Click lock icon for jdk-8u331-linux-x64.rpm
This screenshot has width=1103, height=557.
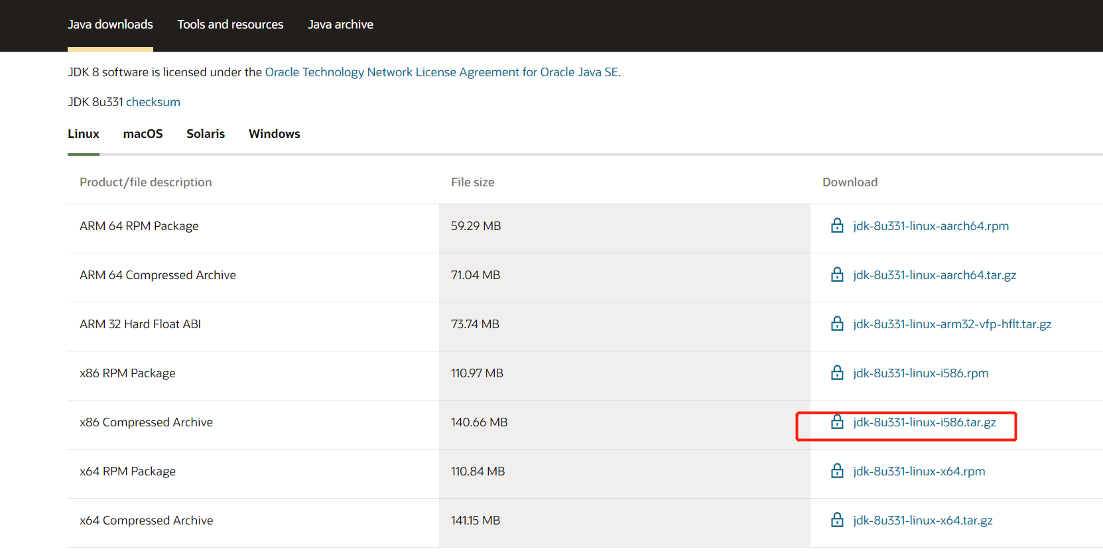(x=837, y=471)
